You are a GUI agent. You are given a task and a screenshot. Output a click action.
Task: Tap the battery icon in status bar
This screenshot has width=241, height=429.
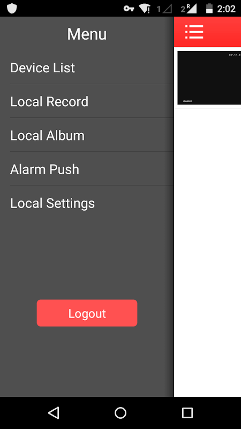[x=209, y=9]
